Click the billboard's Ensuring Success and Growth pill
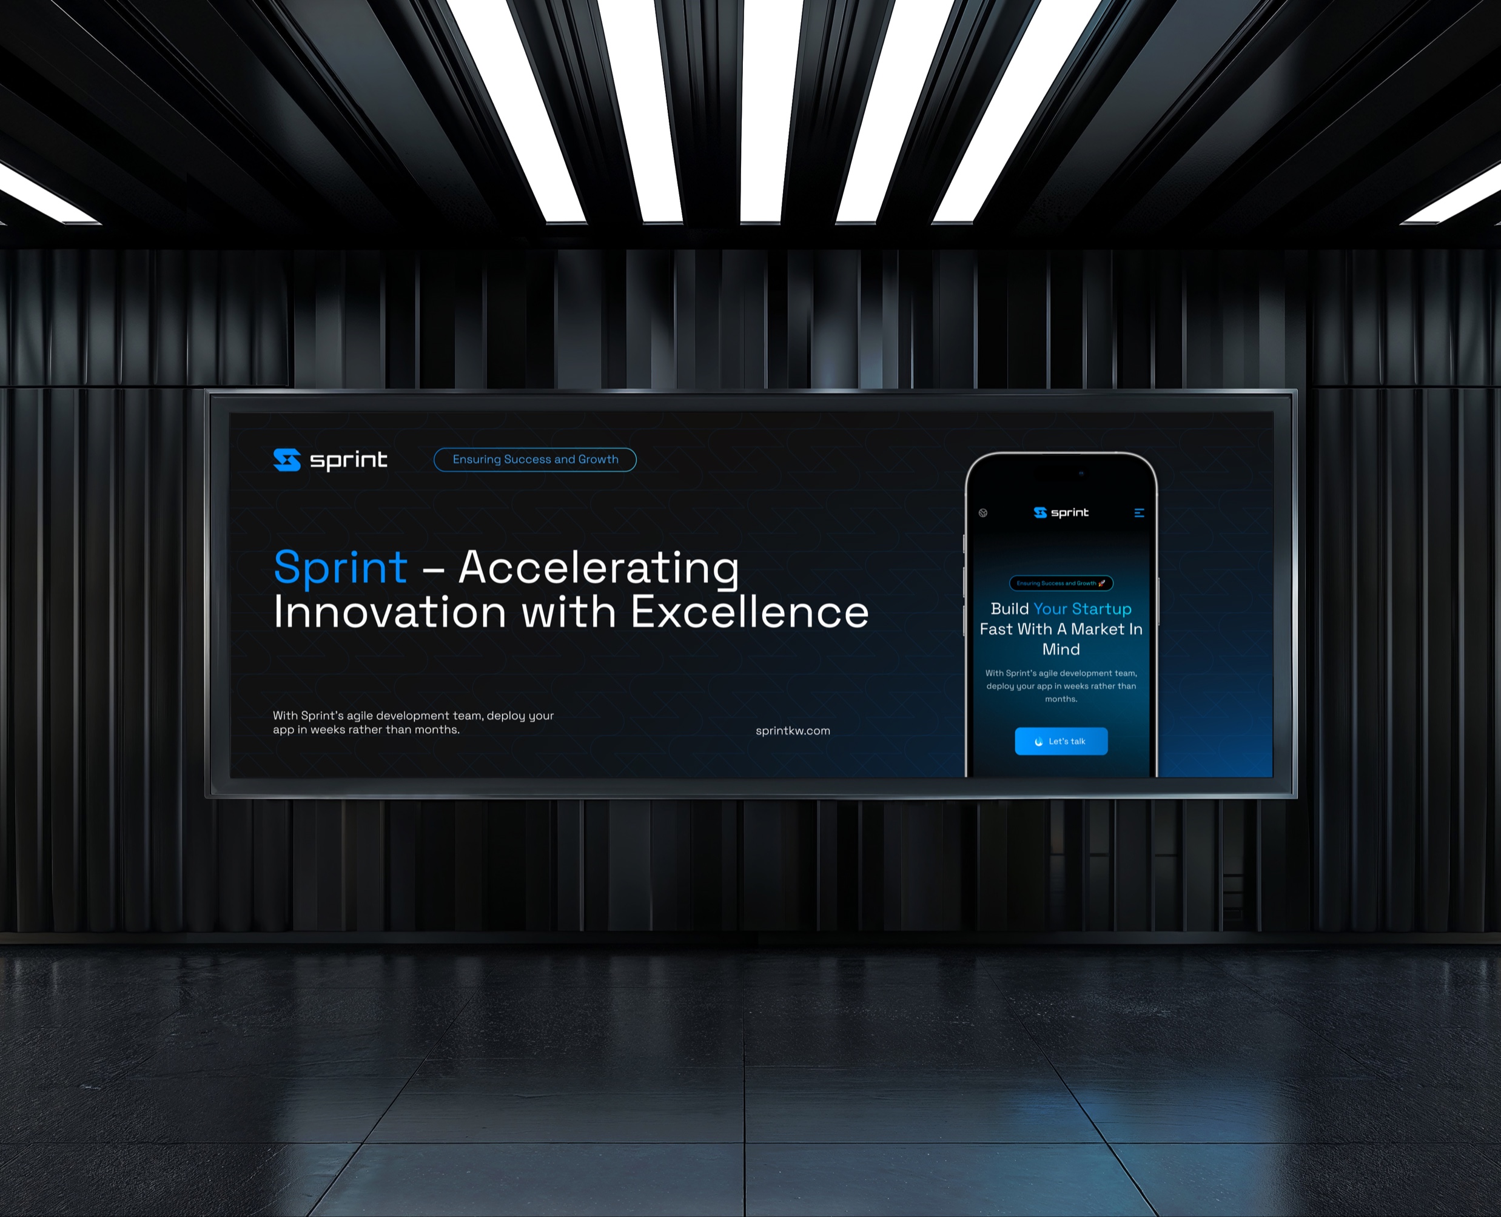The height and width of the screenshot is (1217, 1501). (535, 460)
